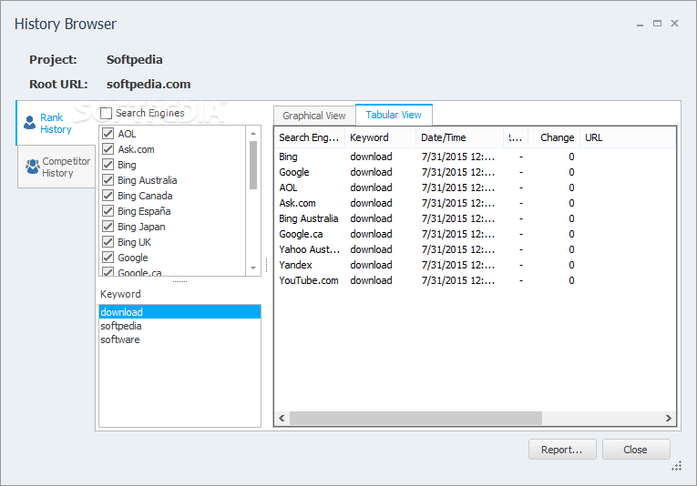Click the window resize grip

tap(677, 466)
